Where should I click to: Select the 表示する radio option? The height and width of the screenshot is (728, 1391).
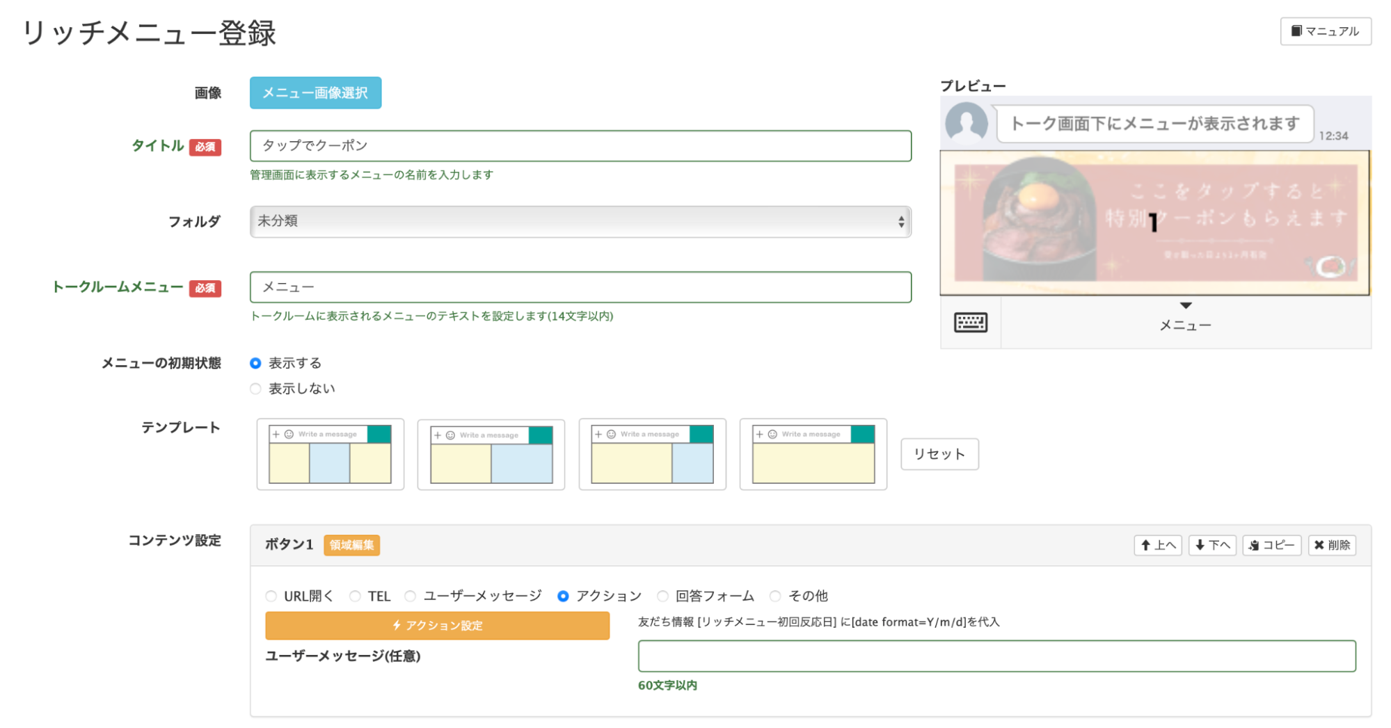coord(255,362)
